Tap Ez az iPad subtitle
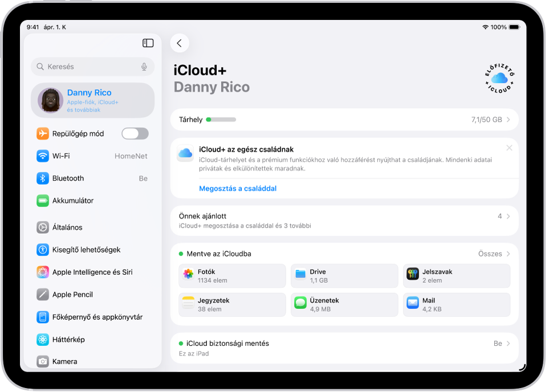549x392 pixels. click(x=194, y=353)
